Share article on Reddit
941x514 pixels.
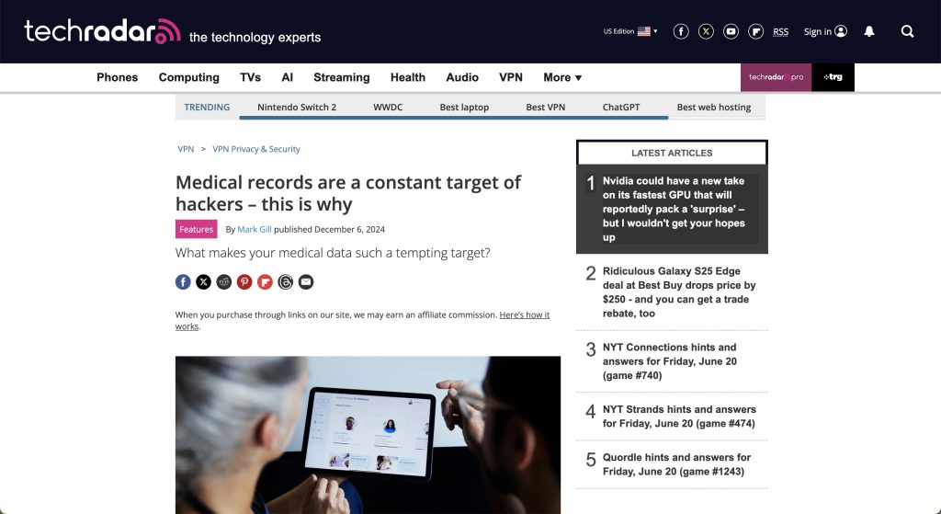pos(224,281)
